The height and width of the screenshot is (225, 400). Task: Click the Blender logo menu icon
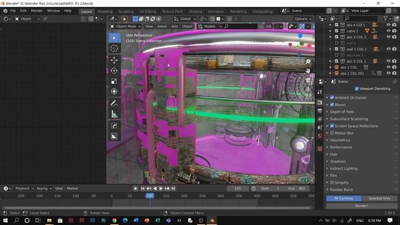[5, 11]
